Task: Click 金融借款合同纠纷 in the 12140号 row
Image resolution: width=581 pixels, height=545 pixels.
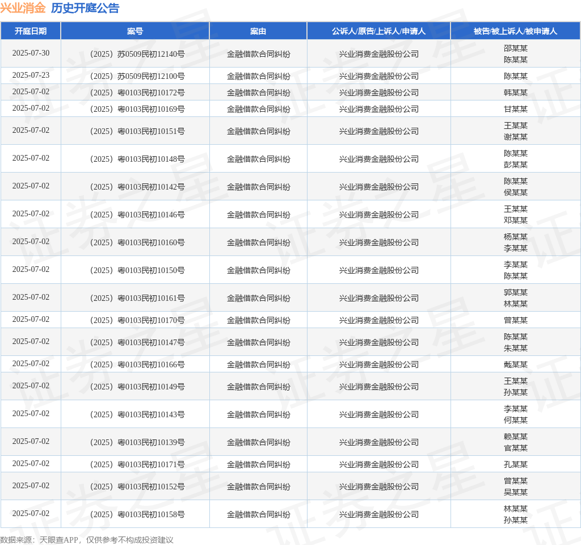Action: 258,54
